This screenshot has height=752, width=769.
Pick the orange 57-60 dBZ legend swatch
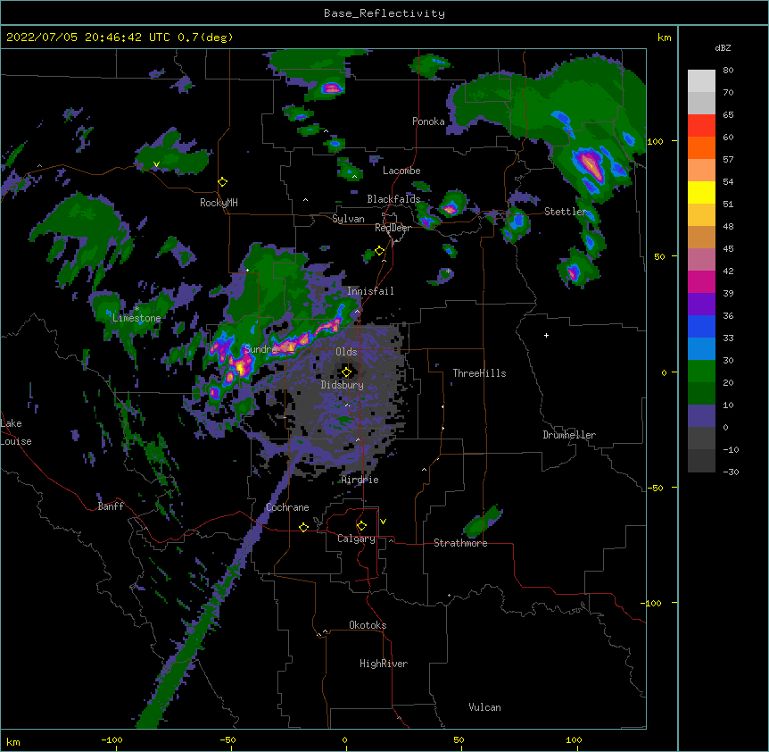[701, 147]
